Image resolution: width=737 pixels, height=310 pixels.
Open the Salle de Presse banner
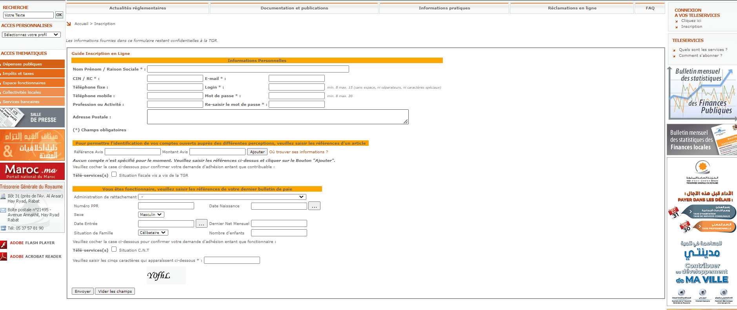point(32,118)
